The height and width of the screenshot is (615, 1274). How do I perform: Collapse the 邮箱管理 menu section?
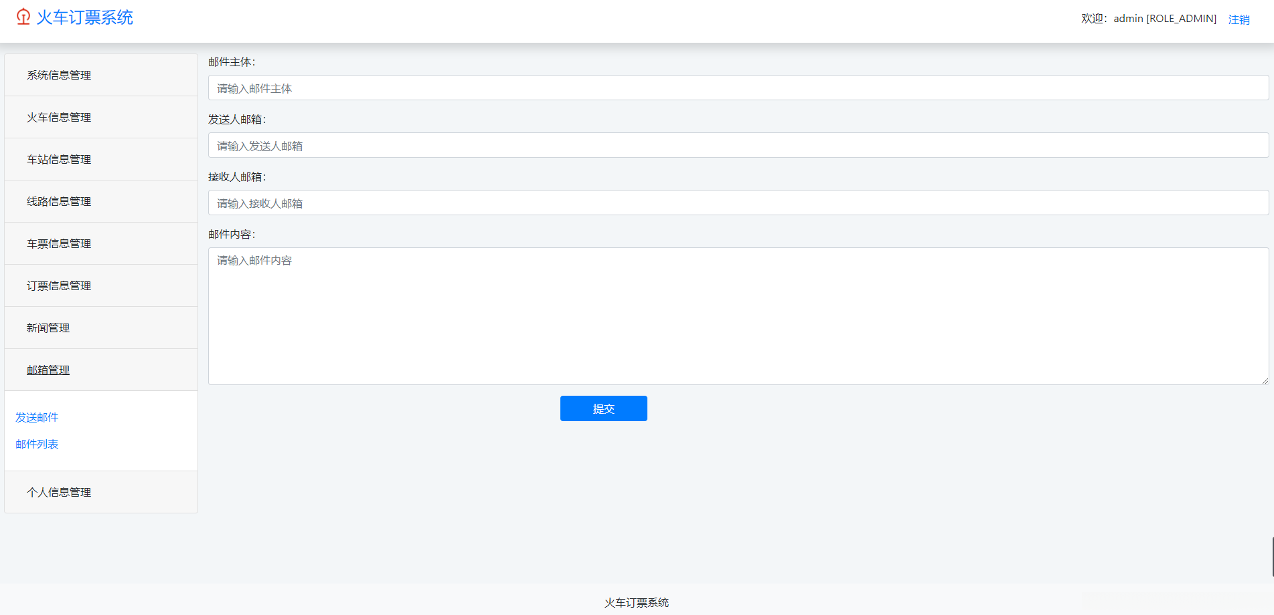click(101, 370)
